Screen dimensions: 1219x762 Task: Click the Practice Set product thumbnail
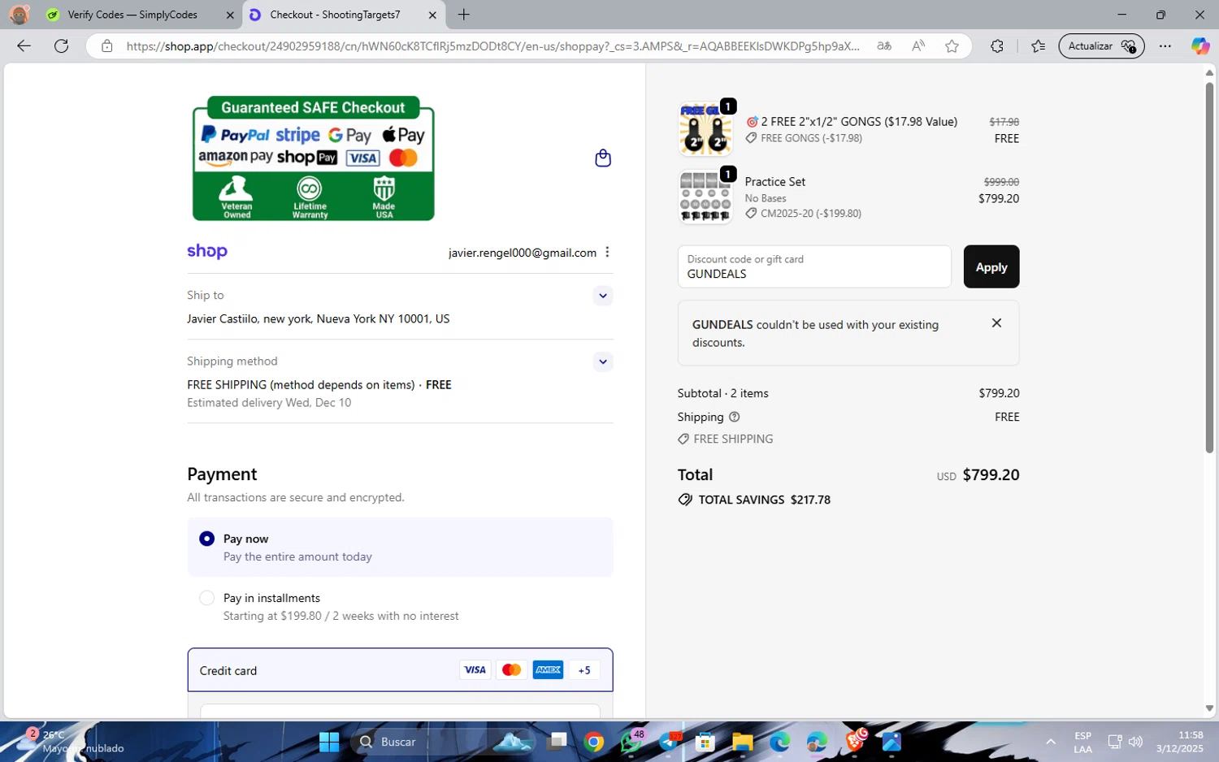705,197
